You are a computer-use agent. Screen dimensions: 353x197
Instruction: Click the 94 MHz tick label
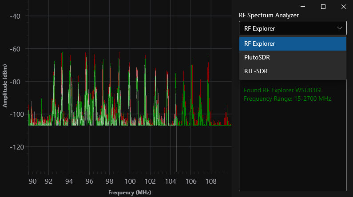(x=69, y=181)
